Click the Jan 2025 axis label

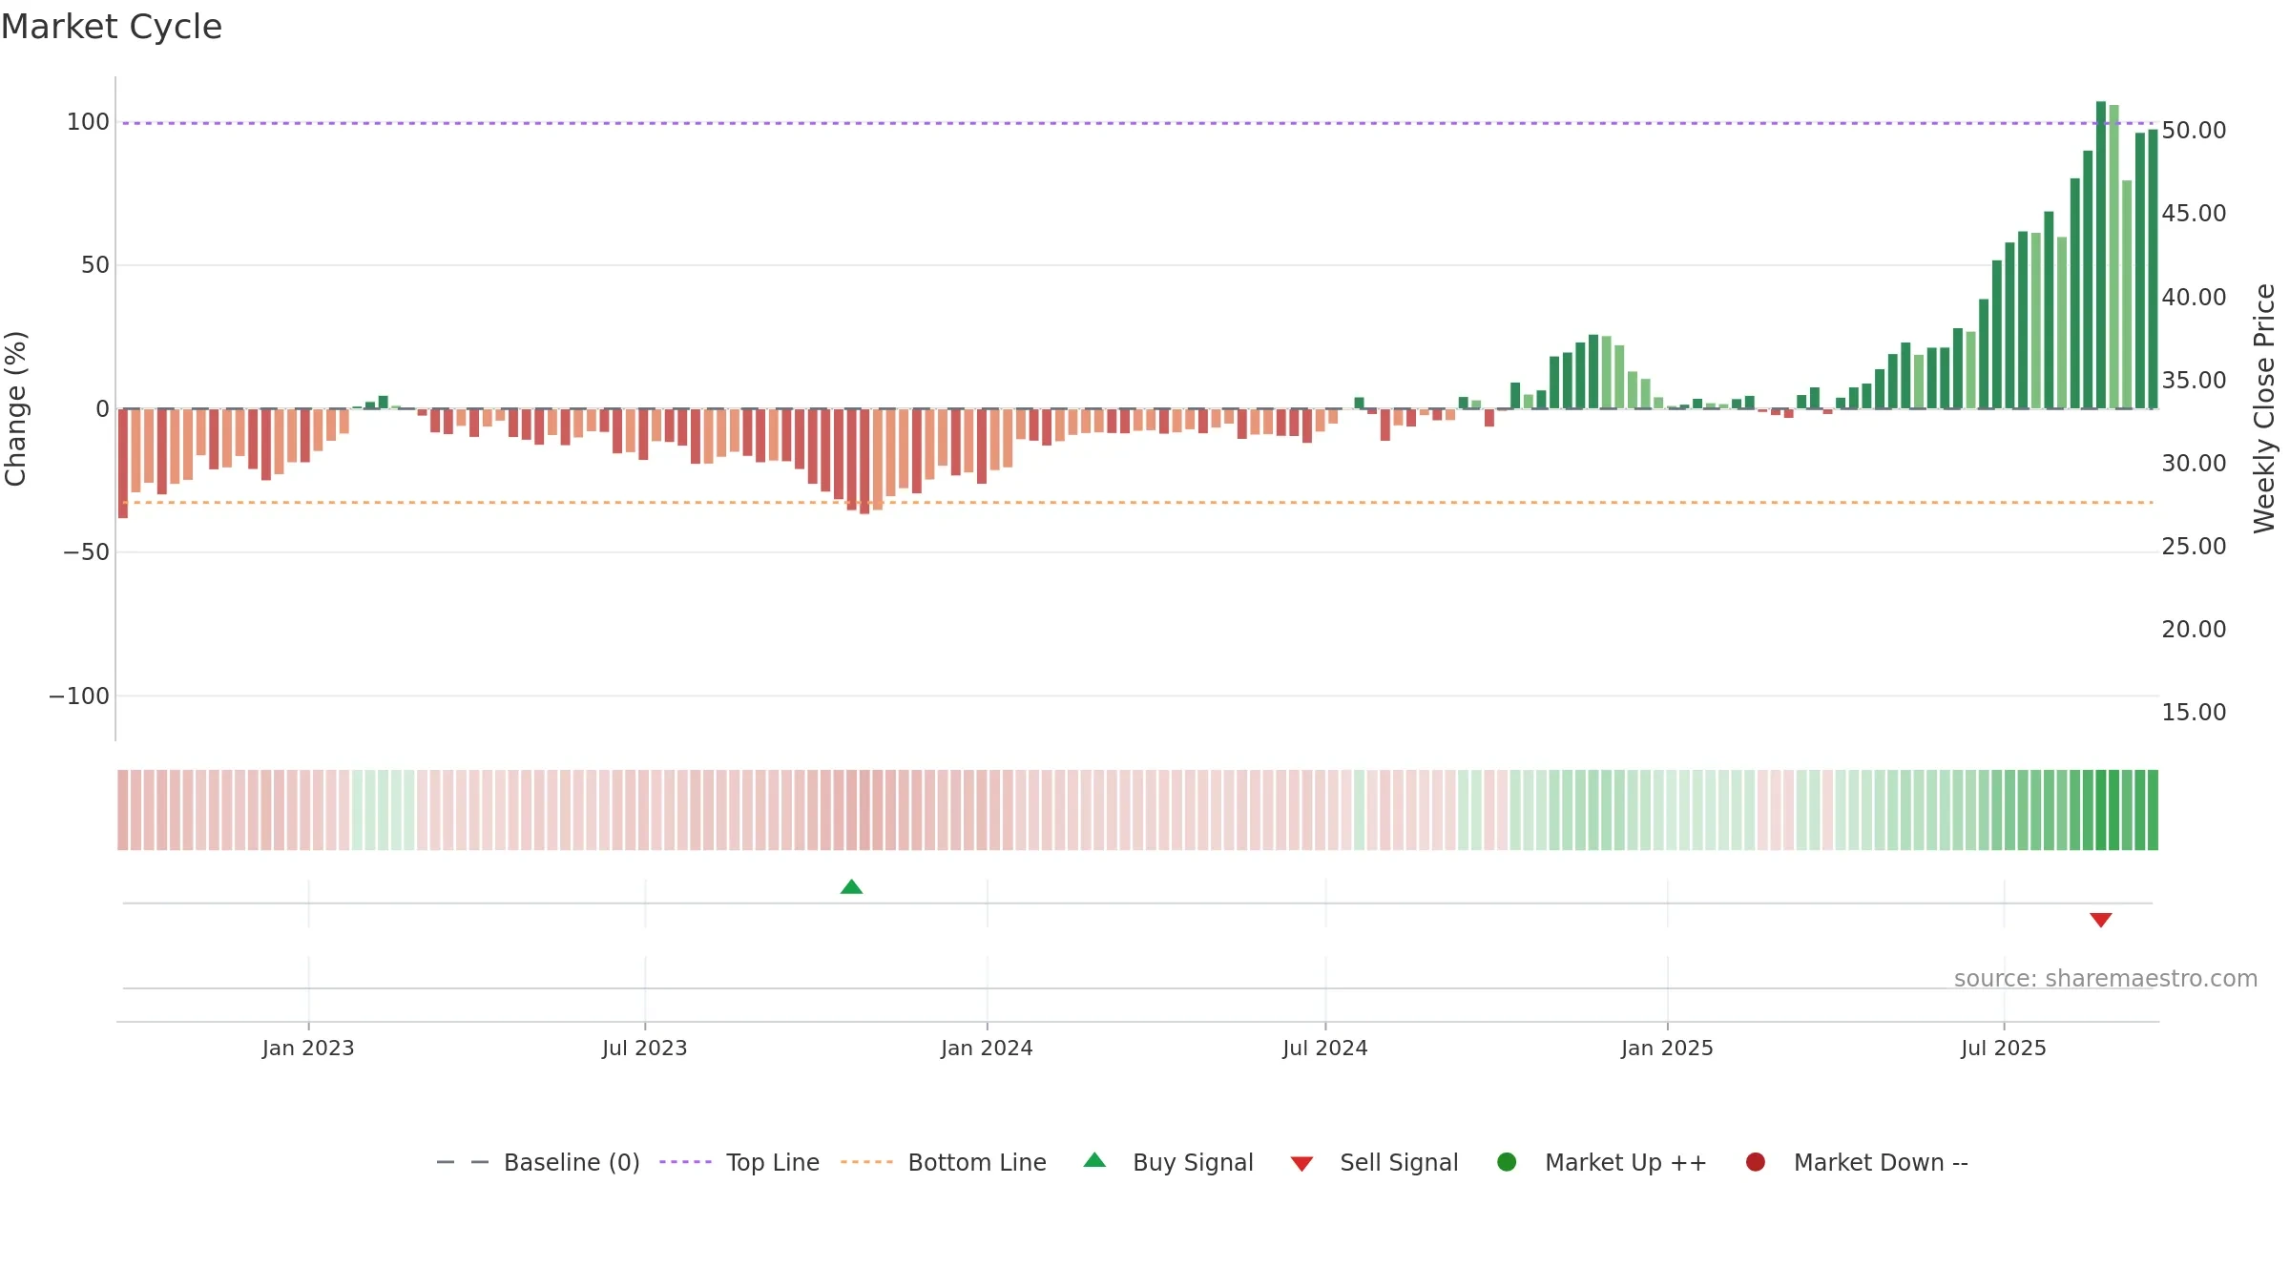[1667, 1049]
